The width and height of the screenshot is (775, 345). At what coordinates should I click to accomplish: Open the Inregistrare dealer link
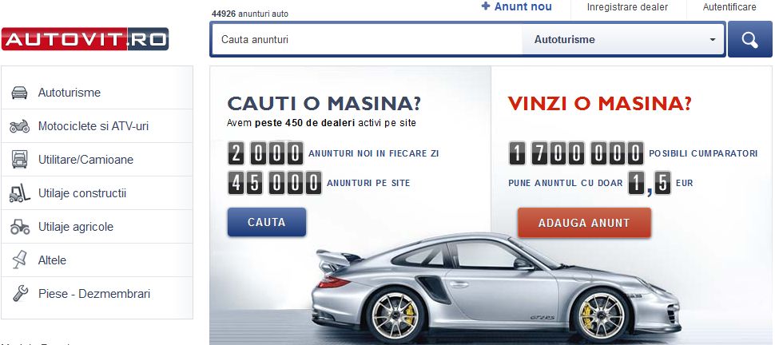tap(627, 7)
